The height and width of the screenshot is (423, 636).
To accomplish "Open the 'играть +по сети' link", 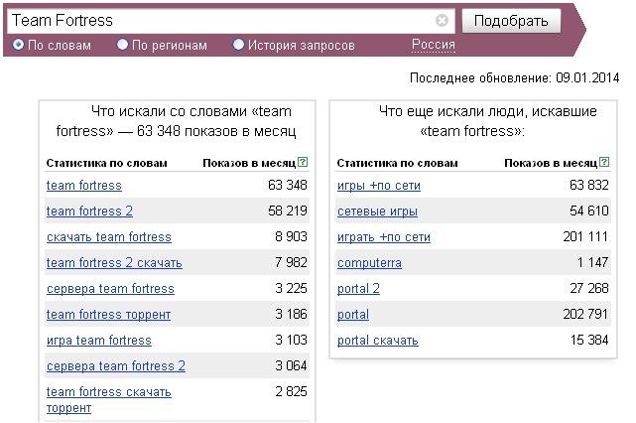I will pyautogui.click(x=384, y=237).
